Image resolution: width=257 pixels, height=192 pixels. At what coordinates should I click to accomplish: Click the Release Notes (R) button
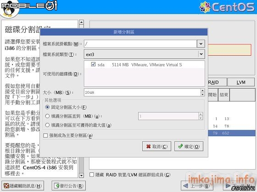(x=69, y=186)
